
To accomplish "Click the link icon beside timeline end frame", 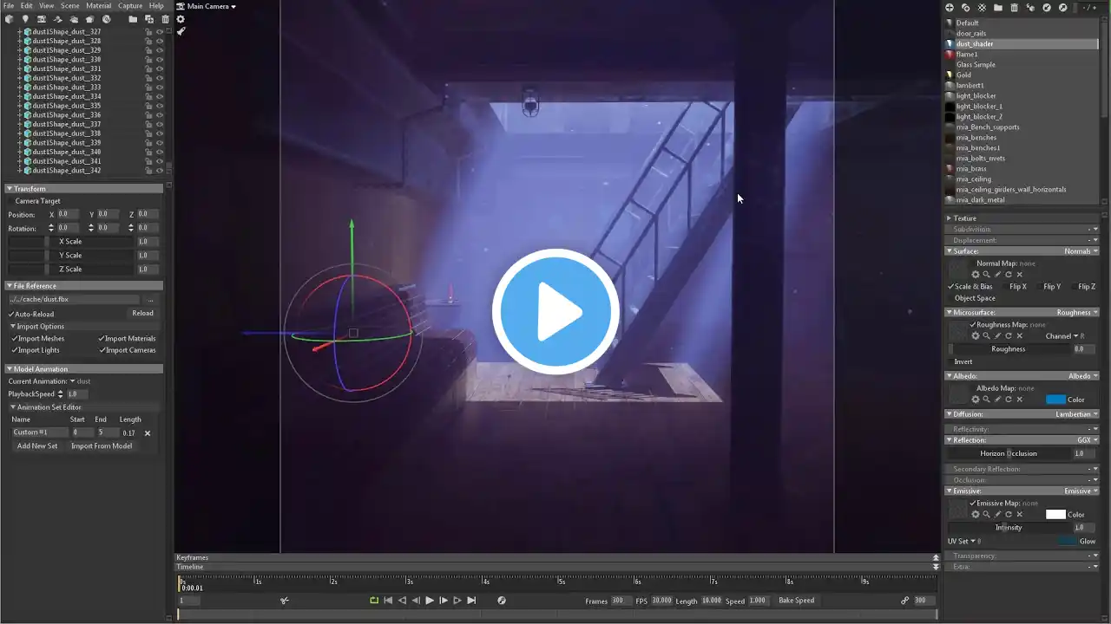I will 905,601.
